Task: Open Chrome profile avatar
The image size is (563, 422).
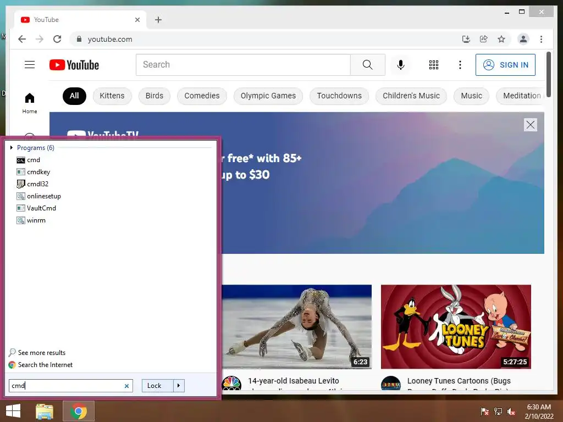Action: point(523,39)
